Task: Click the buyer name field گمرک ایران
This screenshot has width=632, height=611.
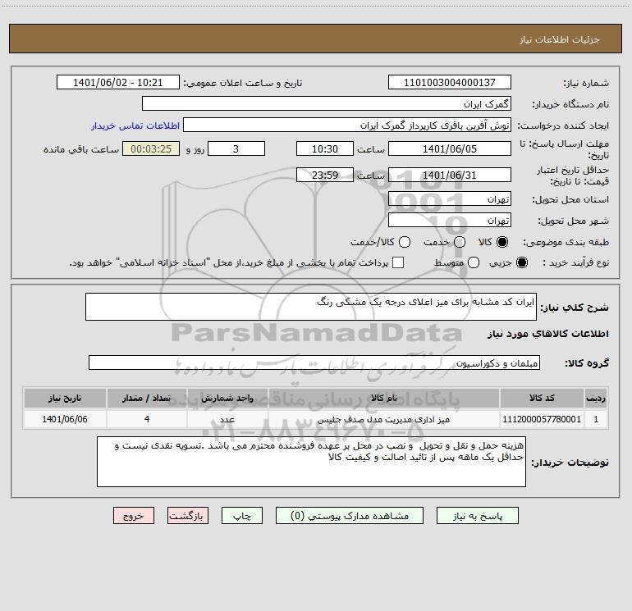Action: coord(327,104)
